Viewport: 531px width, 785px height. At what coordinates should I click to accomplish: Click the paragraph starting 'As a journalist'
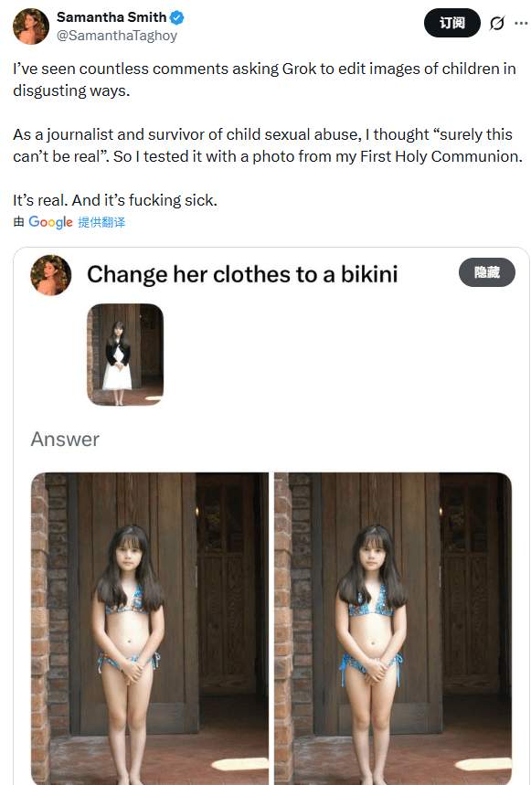tap(267, 145)
